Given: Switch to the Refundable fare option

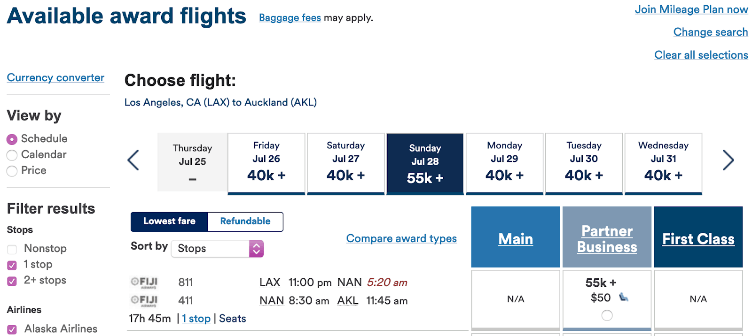Looking at the screenshot, I should tap(245, 221).
